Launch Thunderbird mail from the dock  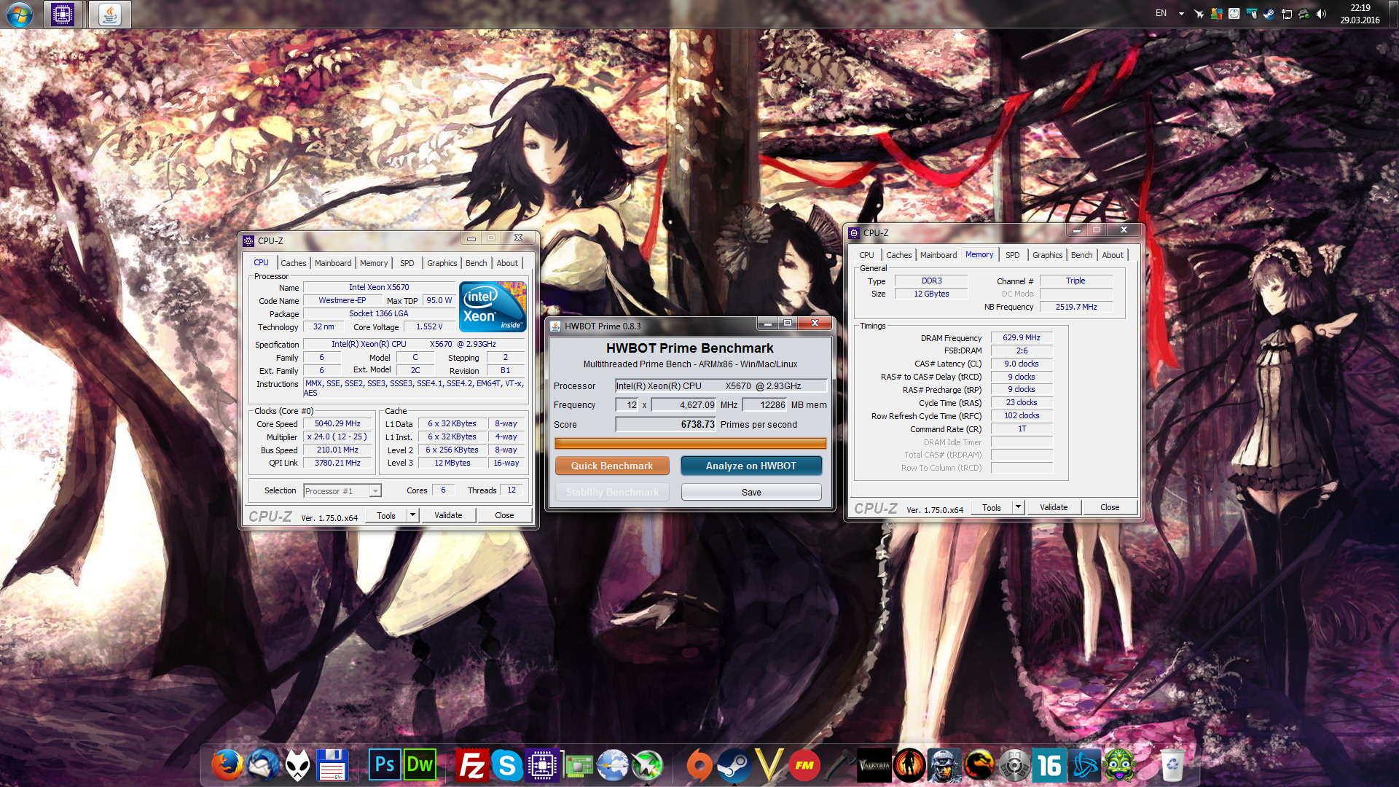point(262,765)
